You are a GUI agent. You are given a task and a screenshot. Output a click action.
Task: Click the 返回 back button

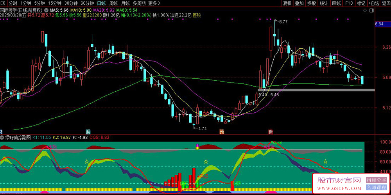(386, 3)
